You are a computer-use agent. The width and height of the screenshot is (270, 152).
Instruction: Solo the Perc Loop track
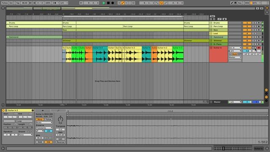pyautogui.click(x=254, y=26)
